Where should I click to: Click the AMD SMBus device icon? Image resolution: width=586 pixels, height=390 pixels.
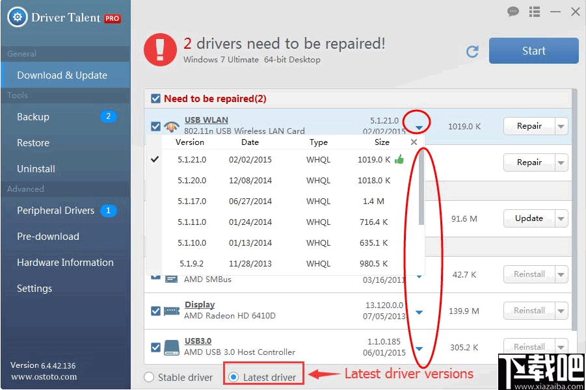point(171,279)
